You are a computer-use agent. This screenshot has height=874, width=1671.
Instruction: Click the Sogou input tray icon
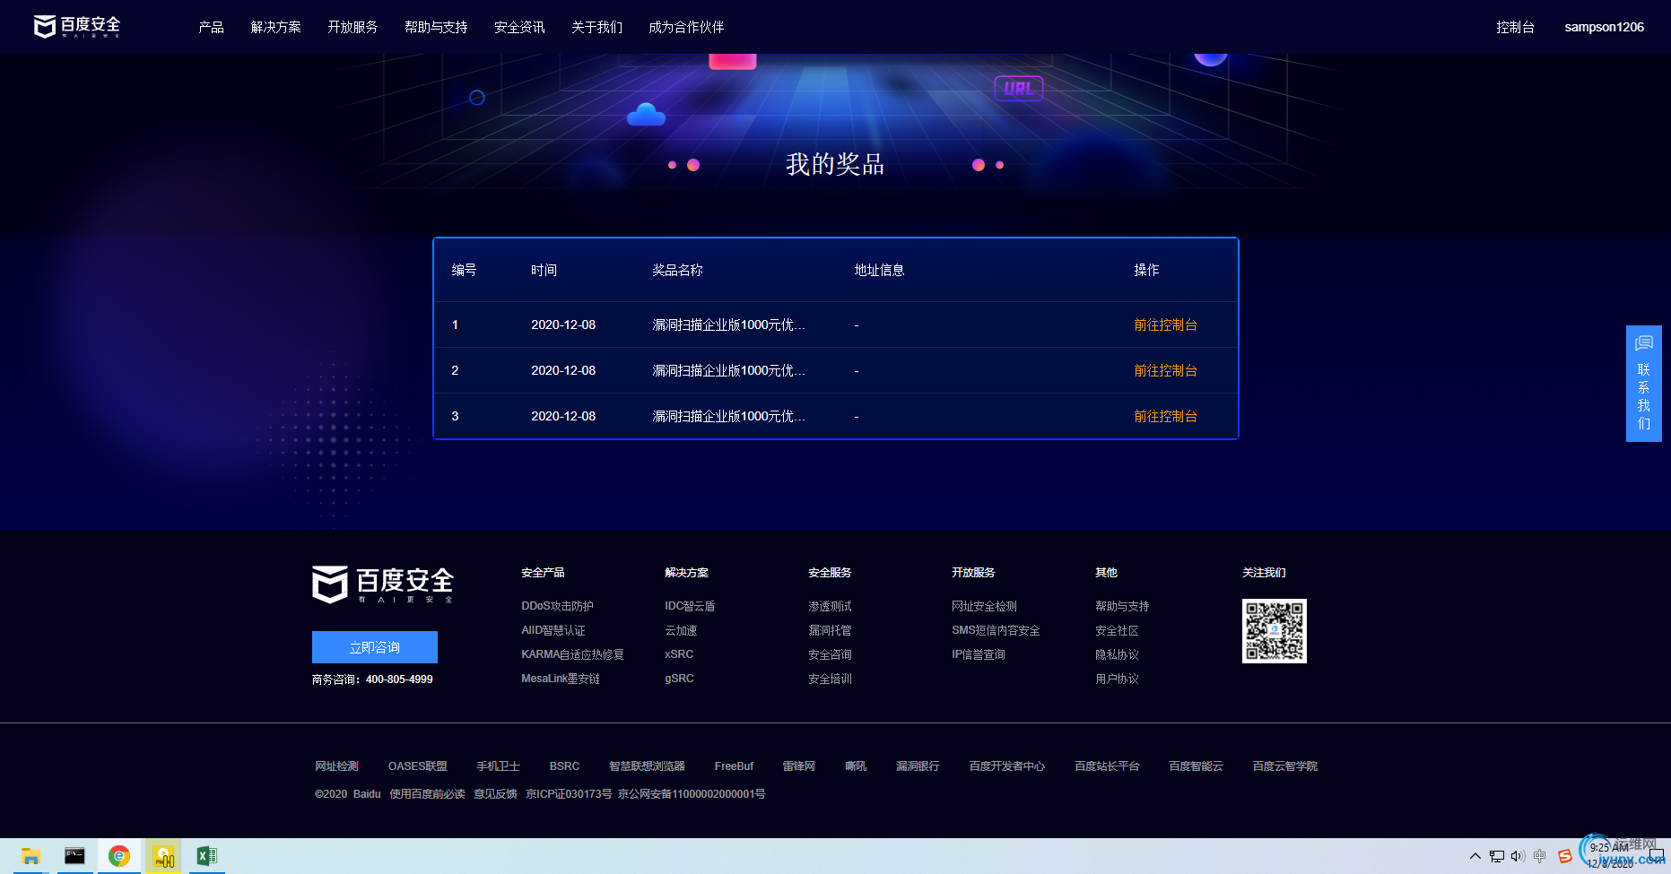click(1565, 856)
